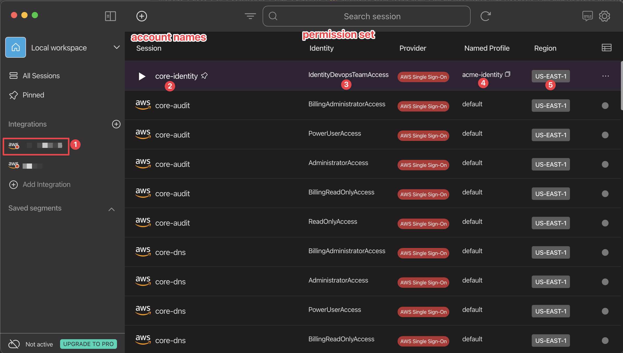Open the feedback chat icon
Screen dimensions: 623x353
pyautogui.click(x=587, y=16)
